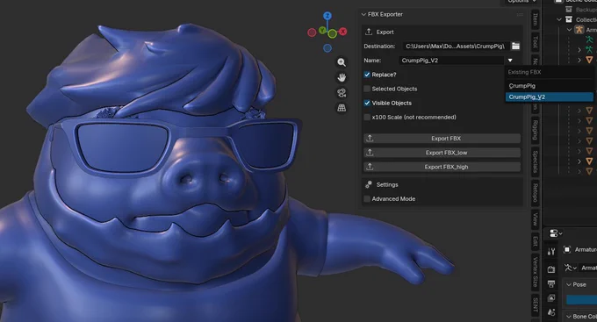This screenshot has height=322, width=597.
Task: Open Output properties printer icon
Action: pos(551,283)
